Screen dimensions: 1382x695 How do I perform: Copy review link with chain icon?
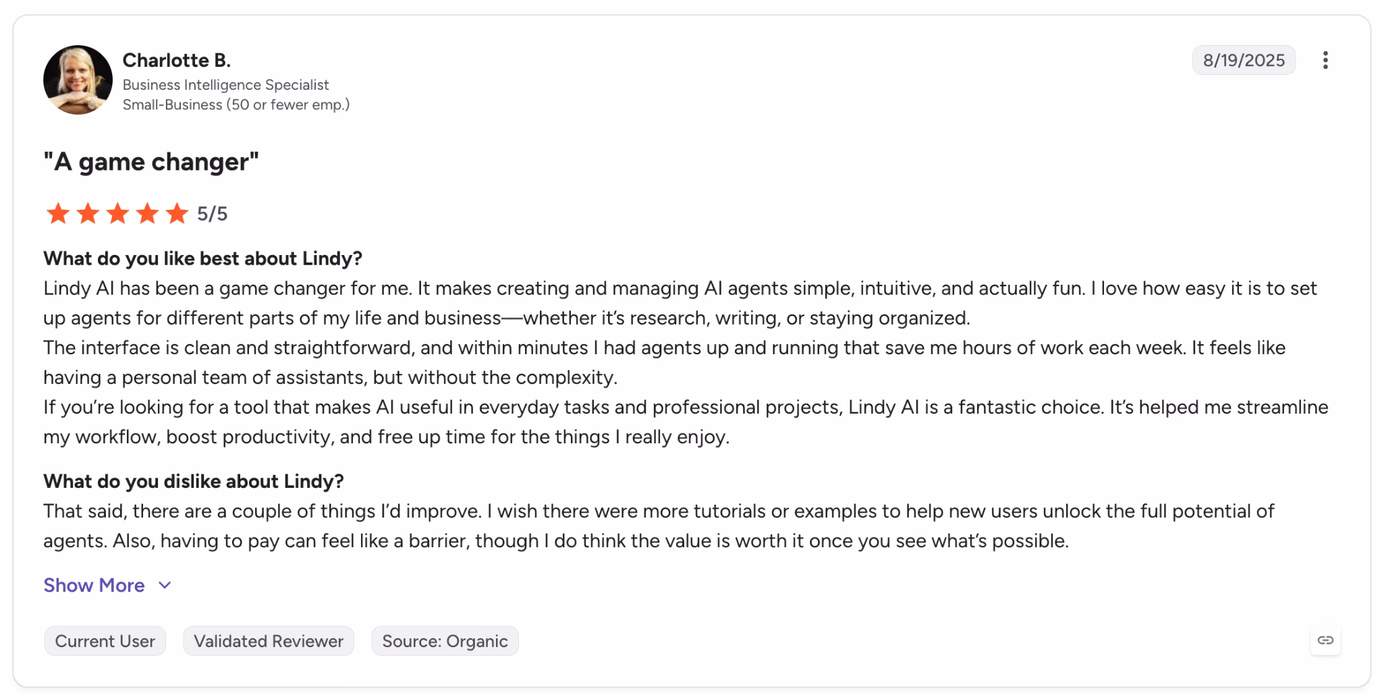(1325, 640)
